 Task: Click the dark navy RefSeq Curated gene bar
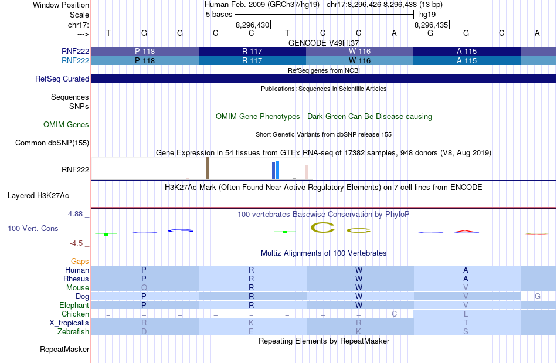[x=324, y=79]
